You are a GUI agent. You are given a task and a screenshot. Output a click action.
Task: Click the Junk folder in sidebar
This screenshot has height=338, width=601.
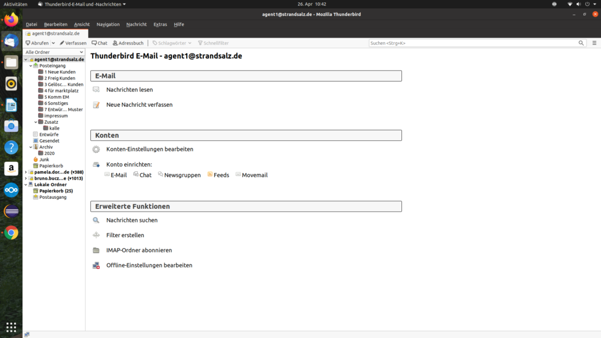tap(44, 160)
